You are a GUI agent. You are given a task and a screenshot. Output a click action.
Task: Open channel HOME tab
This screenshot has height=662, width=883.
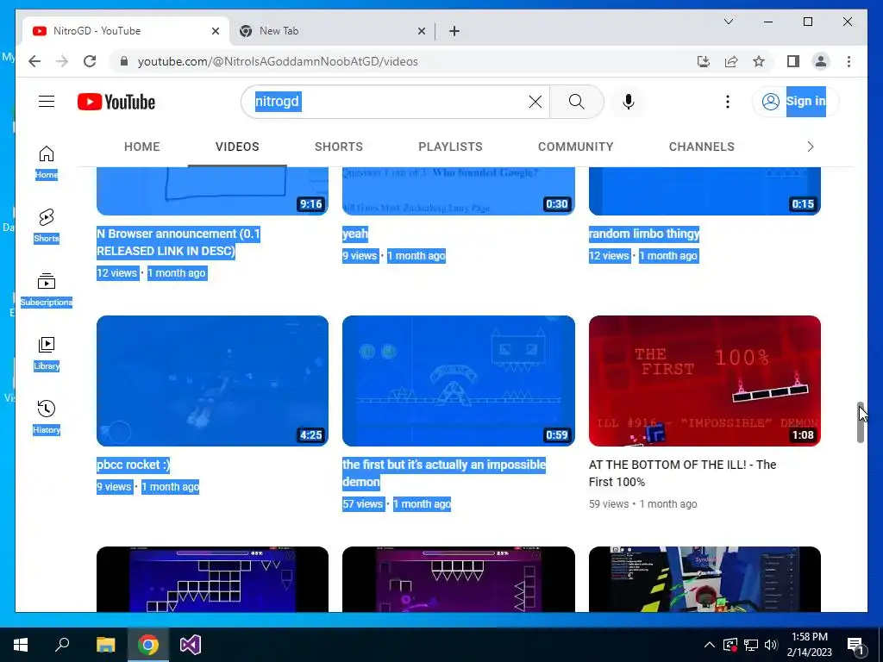tap(142, 147)
